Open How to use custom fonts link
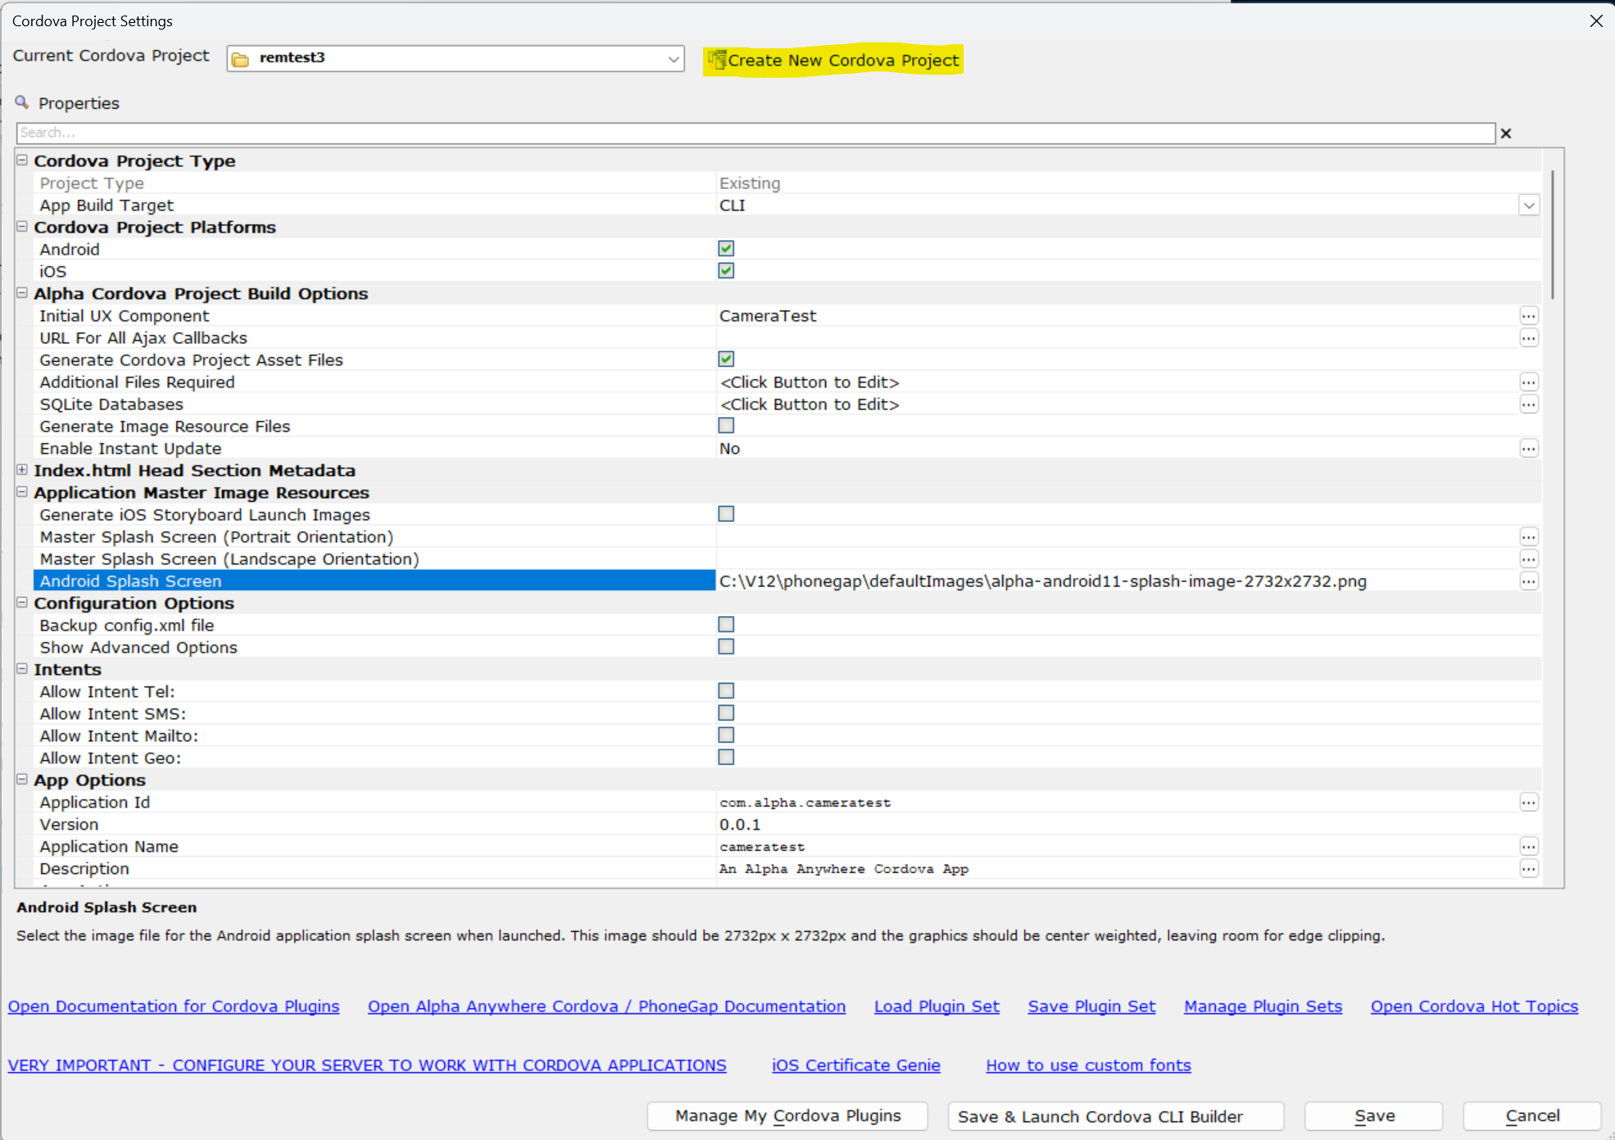 pos(1088,1065)
